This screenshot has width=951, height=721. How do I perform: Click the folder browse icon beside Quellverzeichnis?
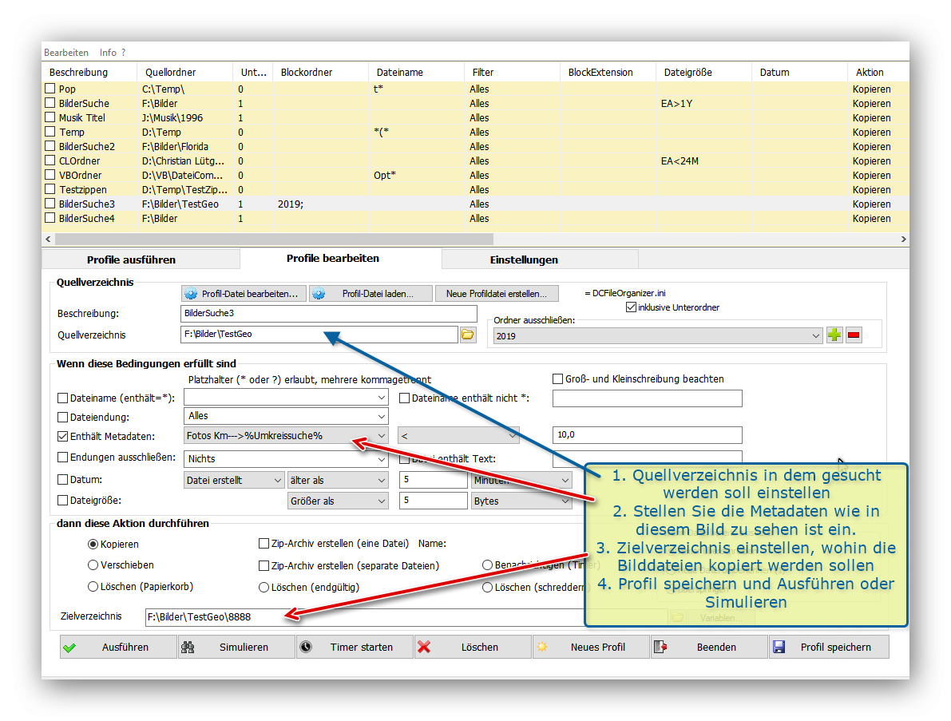468,335
